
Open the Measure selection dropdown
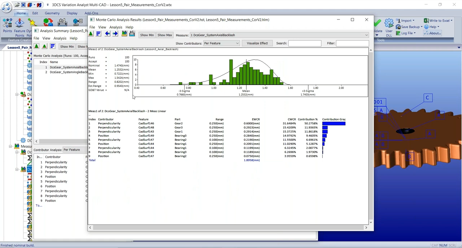click(x=366, y=35)
